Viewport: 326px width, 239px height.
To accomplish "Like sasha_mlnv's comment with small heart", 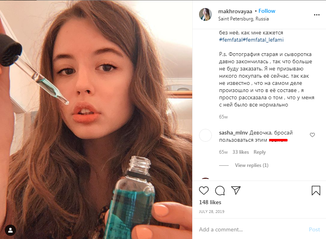I will tap(312, 135).
